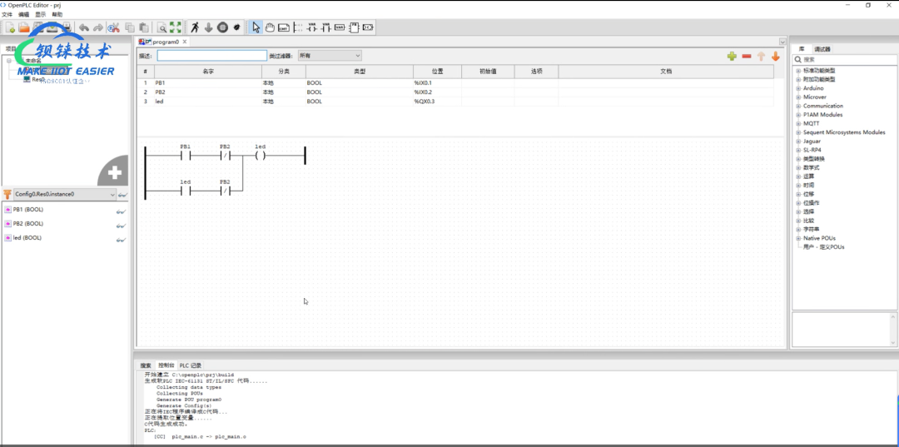Open the 显示 menu
The height and width of the screenshot is (447, 899).
[40, 14]
